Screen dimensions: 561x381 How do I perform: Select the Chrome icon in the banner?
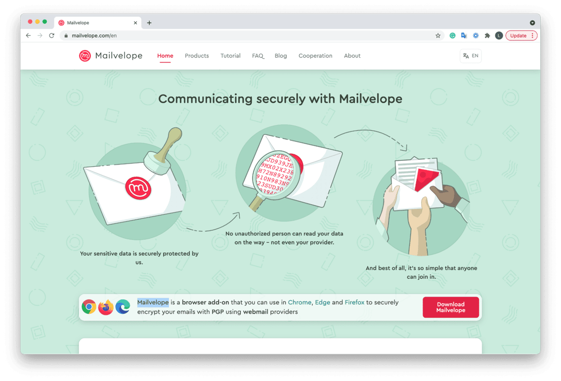click(89, 306)
